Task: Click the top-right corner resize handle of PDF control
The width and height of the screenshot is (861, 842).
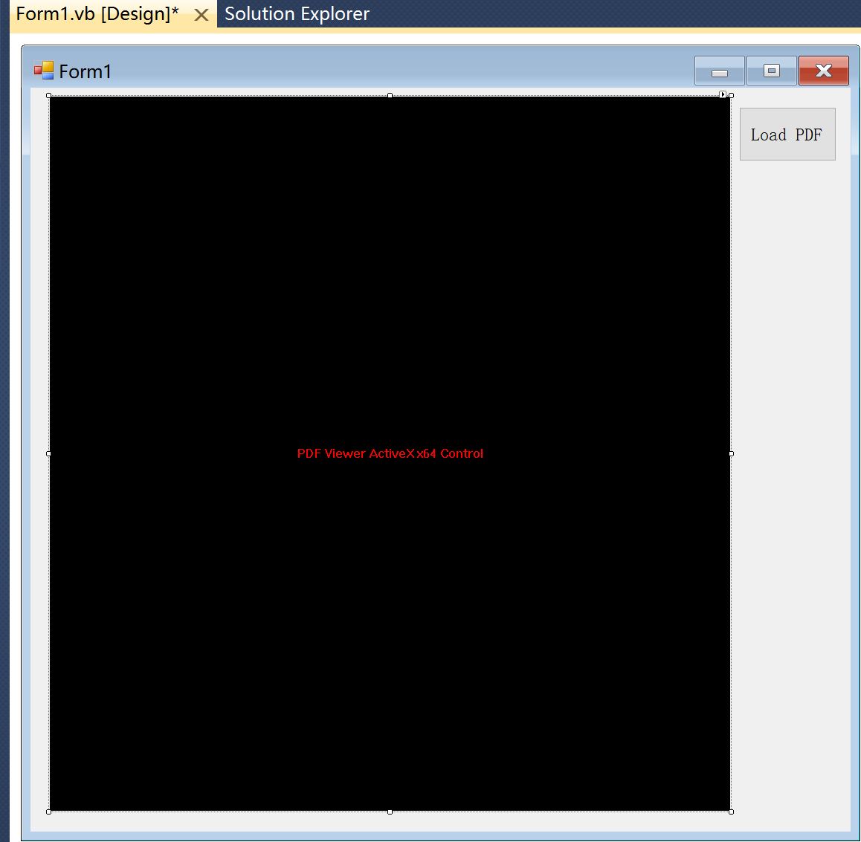Action: tap(732, 96)
